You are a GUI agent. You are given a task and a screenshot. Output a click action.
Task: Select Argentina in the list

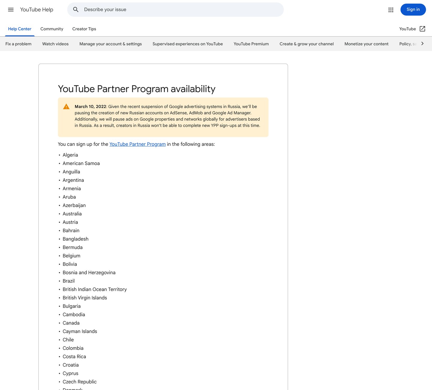tap(73, 180)
